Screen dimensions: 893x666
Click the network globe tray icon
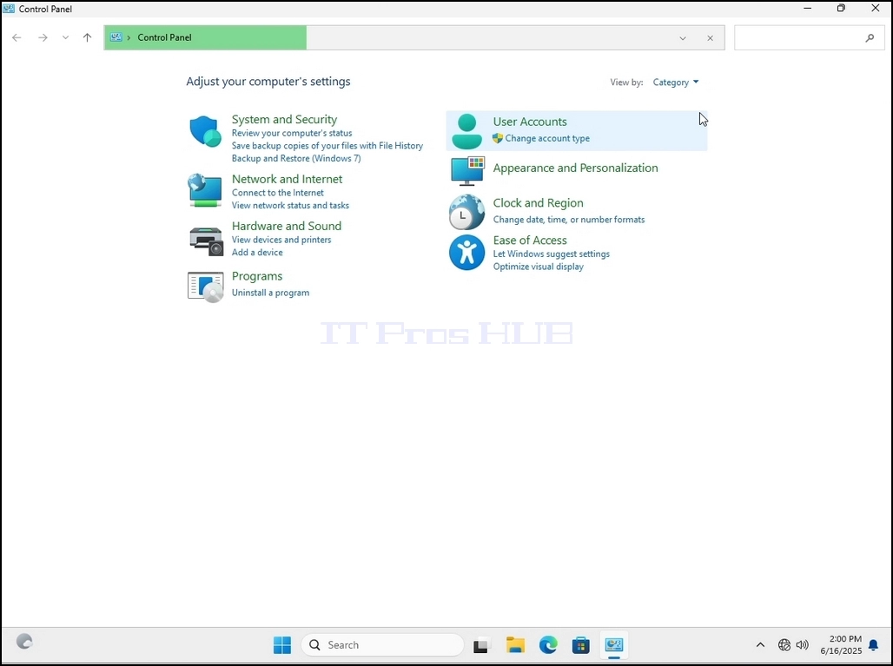784,645
